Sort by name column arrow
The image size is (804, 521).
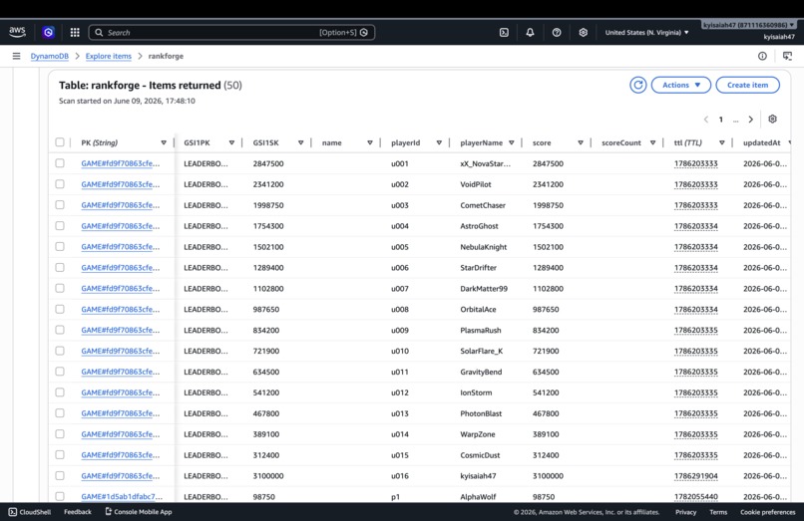[370, 142]
